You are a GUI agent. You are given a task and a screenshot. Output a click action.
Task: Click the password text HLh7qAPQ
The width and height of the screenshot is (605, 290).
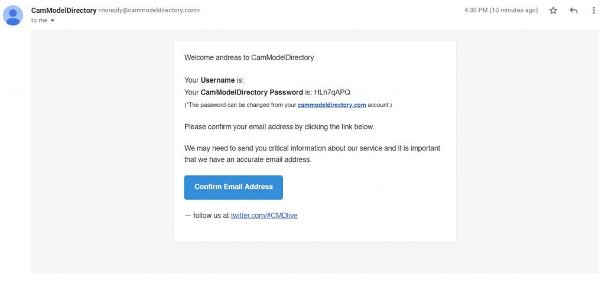pos(332,92)
